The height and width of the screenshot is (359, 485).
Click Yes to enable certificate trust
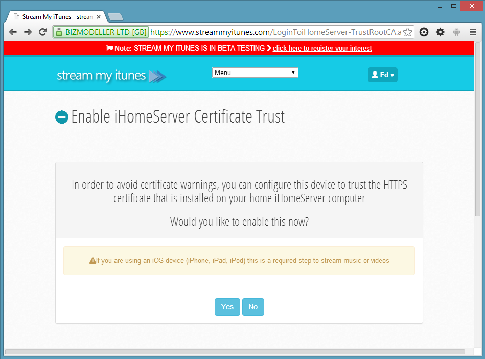[x=227, y=307]
